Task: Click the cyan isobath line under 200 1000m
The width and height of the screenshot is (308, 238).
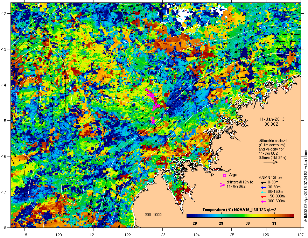Action: [x=152, y=218]
